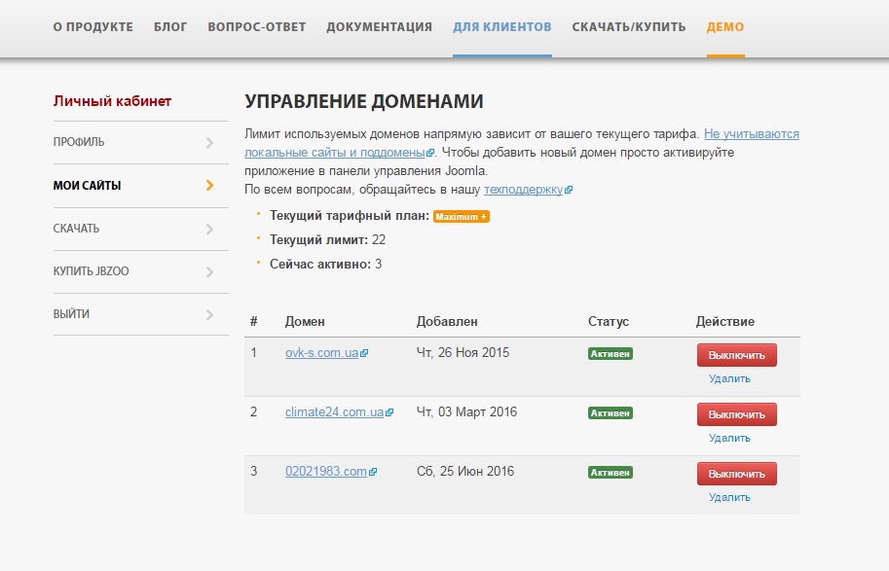Click external link icon next to техподдержку

[569, 191]
